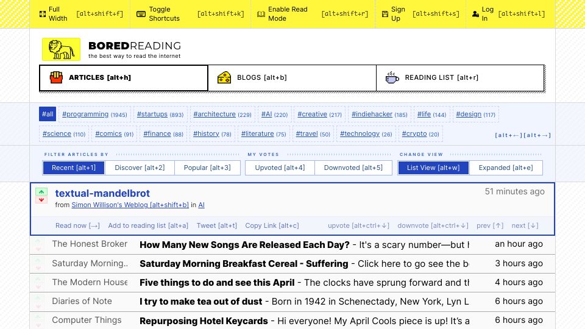Toggle keyboard shortcuts display
The image size is (585, 329).
coord(190,14)
